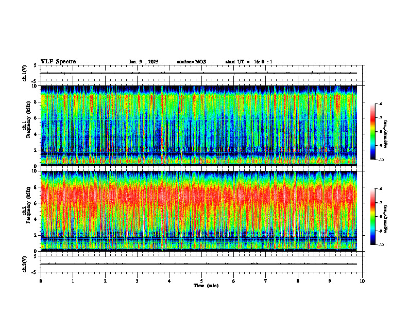This screenshot has height=315, width=408.
Task: Click the ch.2 color bar log(PSD) units label
Action: tap(386, 219)
